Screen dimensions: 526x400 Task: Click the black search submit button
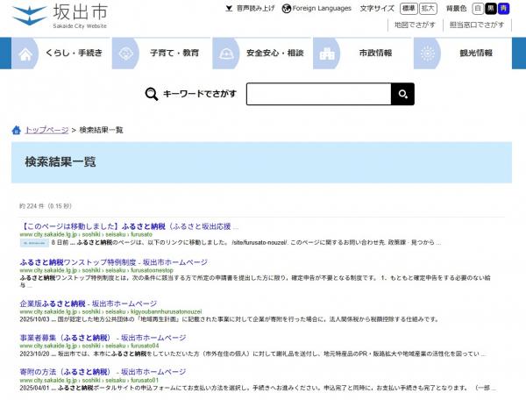click(x=403, y=94)
